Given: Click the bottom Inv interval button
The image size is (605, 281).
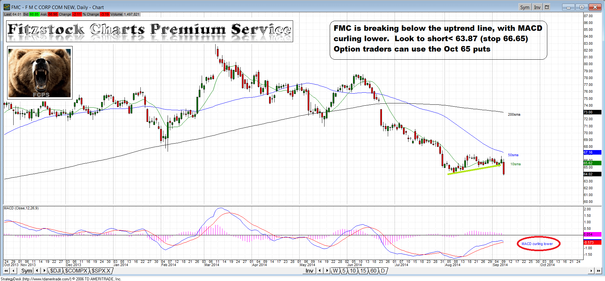Looking at the screenshot, I should pos(310,271).
